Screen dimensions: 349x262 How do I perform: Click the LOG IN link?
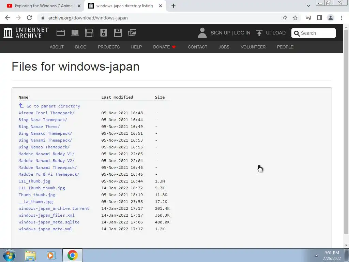(242, 33)
